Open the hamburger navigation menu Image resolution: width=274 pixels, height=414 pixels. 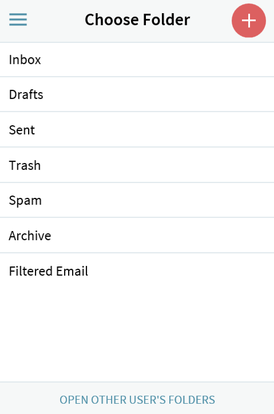18,20
